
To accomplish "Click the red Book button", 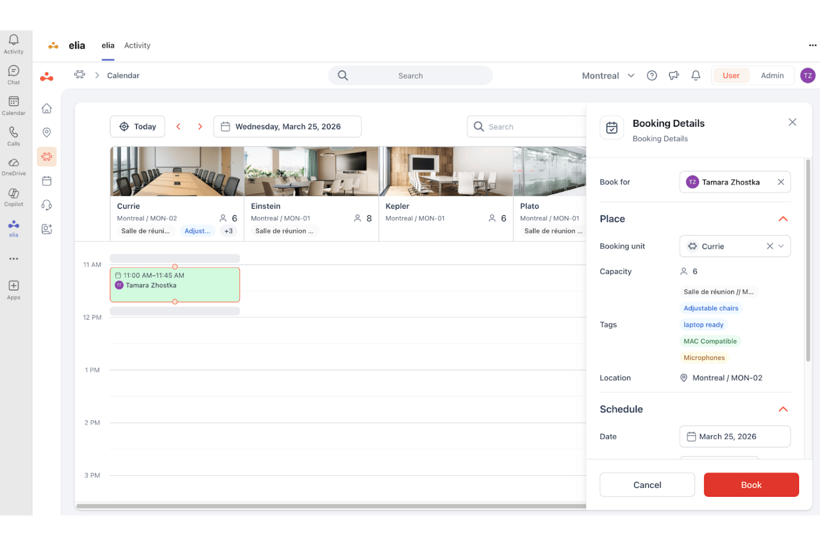I will coord(751,485).
